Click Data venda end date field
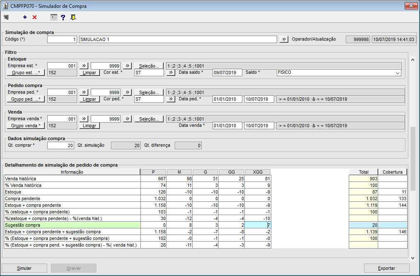The width and height of the screenshot is (420, 276). coord(259,126)
